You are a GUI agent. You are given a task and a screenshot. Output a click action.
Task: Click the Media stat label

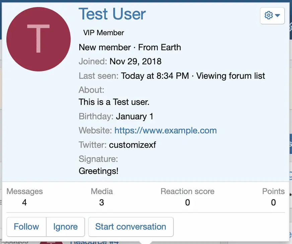pyautogui.click(x=102, y=192)
